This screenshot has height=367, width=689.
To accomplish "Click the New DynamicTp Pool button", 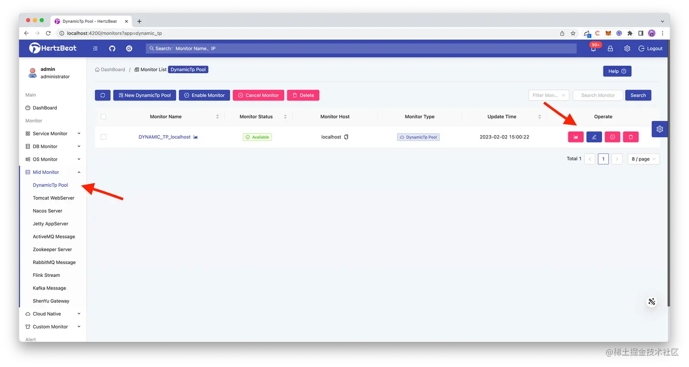I will (x=144, y=95).
